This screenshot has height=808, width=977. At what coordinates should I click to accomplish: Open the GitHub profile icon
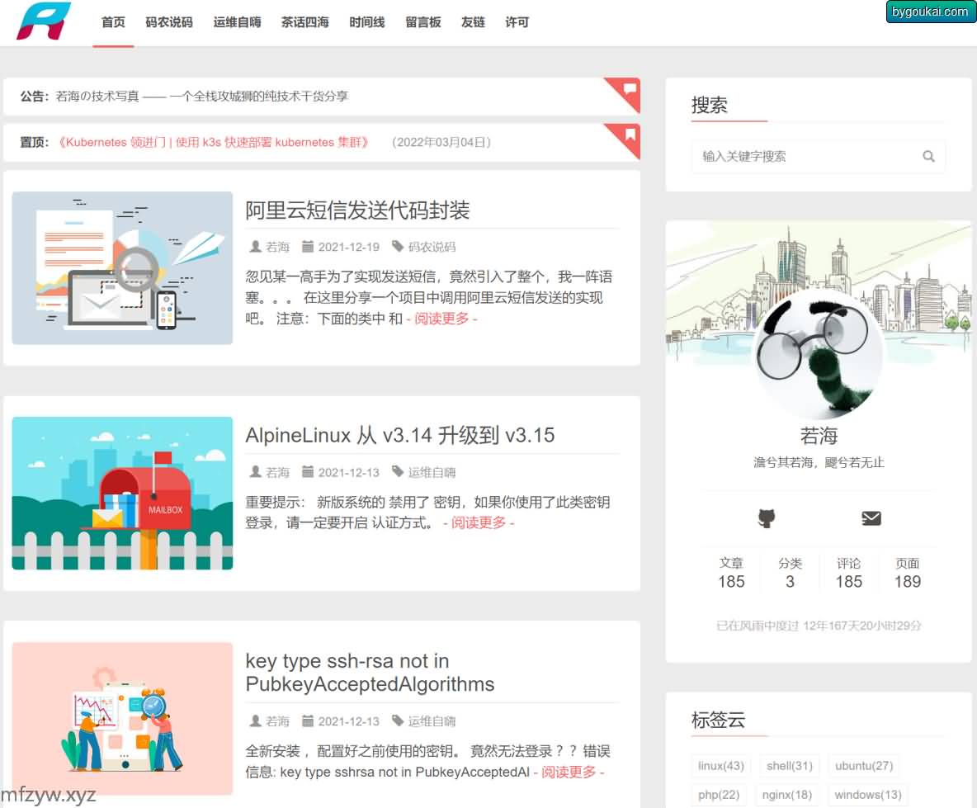(767, 518)
